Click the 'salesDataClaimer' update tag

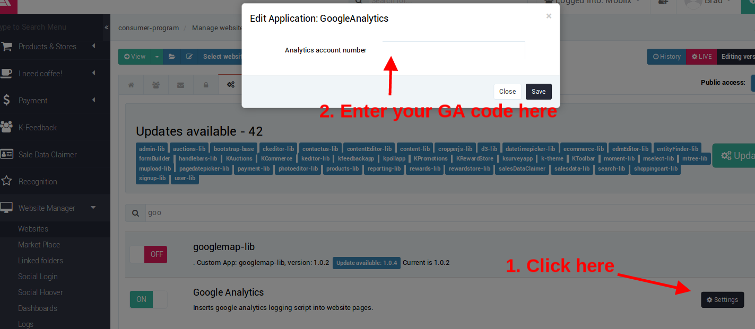coord(522,168)
